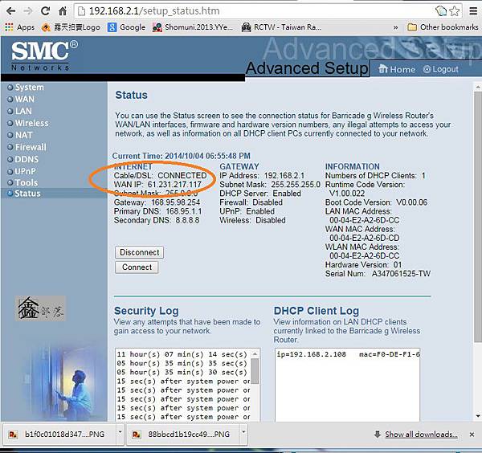
Task: Click the Secondary DNS 8.8.8.8 text
Action: point(157,220)
